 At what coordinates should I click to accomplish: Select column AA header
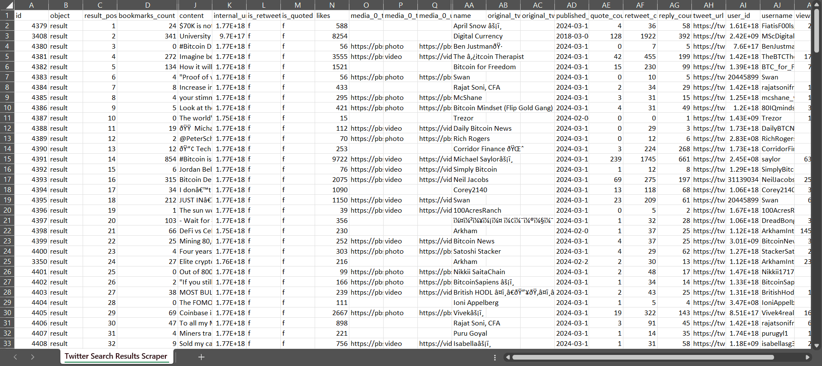point(469,5)
